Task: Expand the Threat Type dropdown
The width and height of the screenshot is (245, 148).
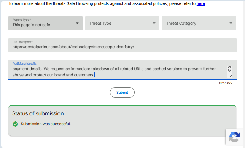Action: pyautogui.click(x=122, y=23)
